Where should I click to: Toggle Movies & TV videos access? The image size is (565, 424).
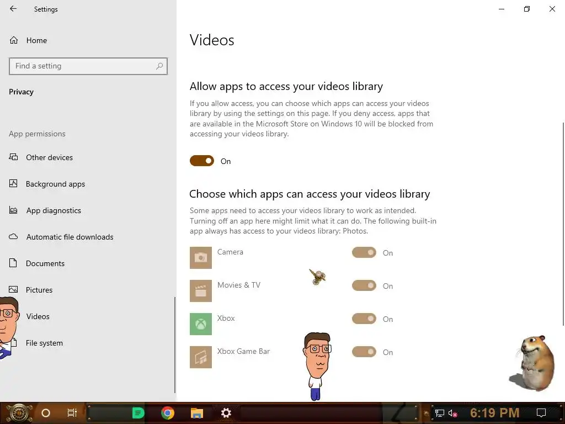[x=364, y=285]
